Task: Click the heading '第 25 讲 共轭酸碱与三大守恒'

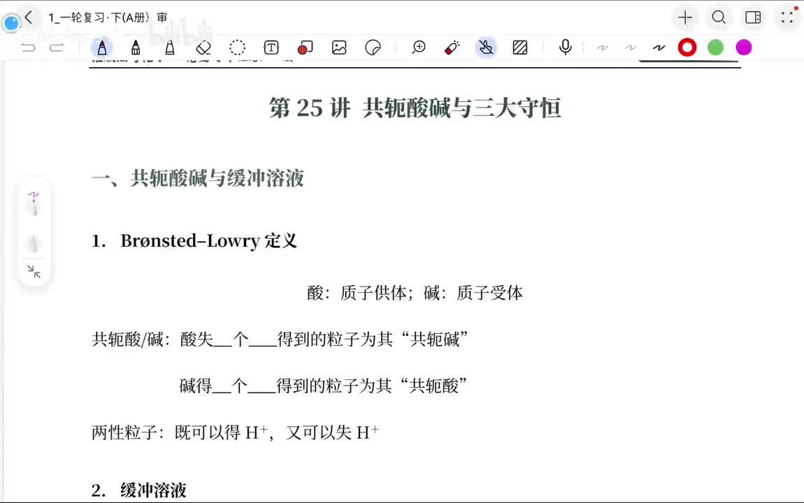Action: pos(415,108)
